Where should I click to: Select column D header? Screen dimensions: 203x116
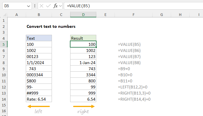[x=83, y=14]
